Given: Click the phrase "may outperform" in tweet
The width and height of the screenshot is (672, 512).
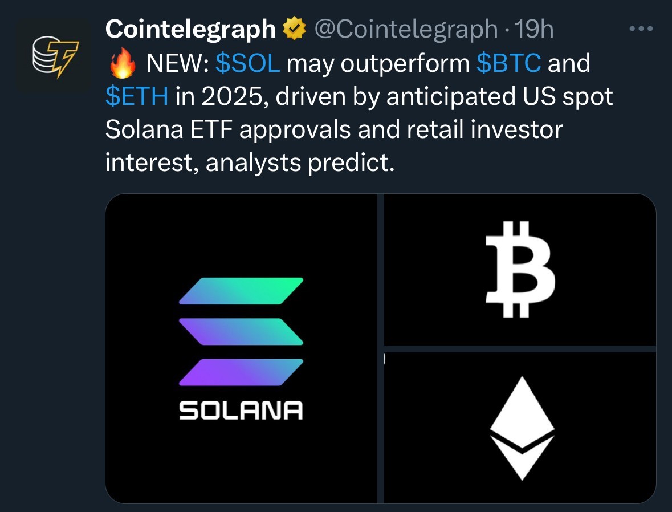Looking at the screenshot, I should point(377,64).
